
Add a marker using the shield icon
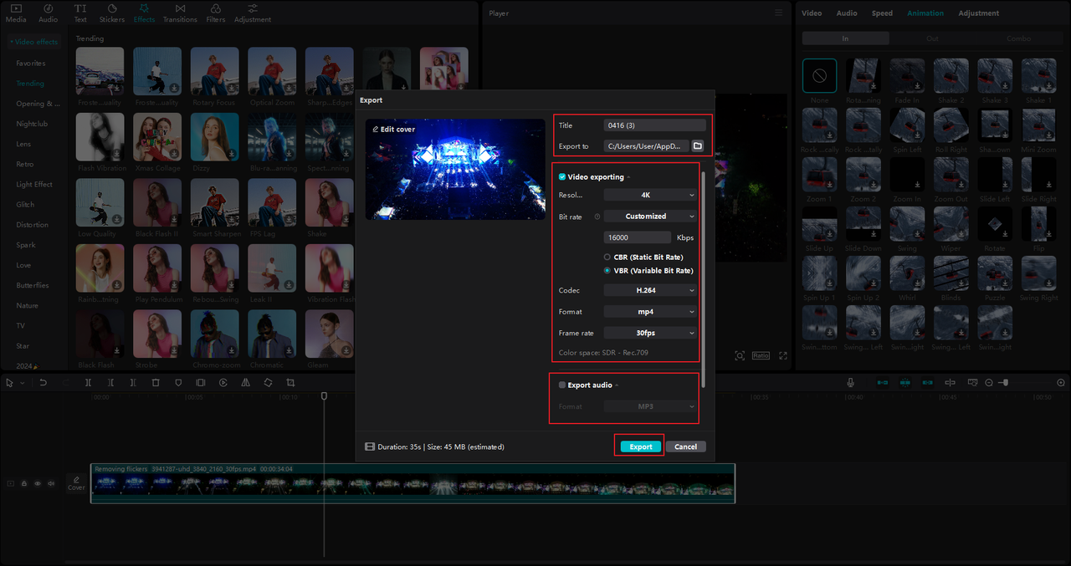[x=178, y=382]
